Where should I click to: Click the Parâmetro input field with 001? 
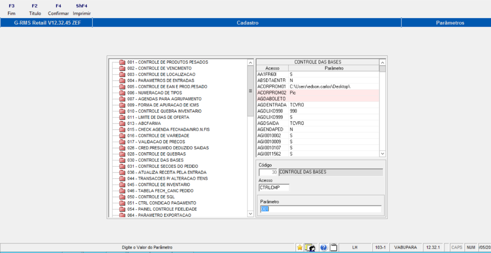(x=321, y=209)
